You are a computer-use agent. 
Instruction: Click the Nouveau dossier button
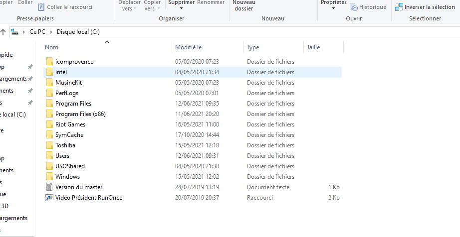[244, 5]
